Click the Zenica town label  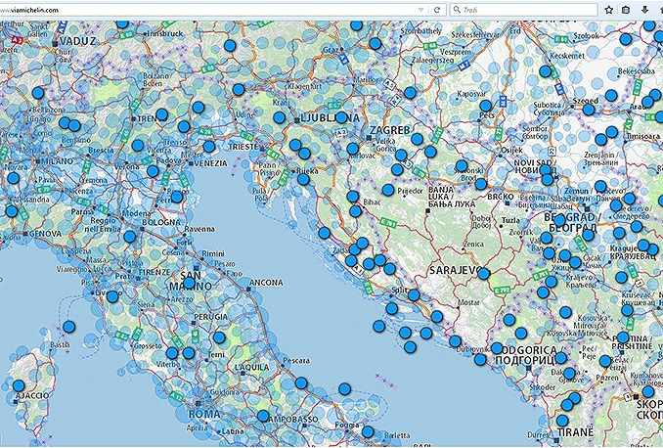pos(473,245)
